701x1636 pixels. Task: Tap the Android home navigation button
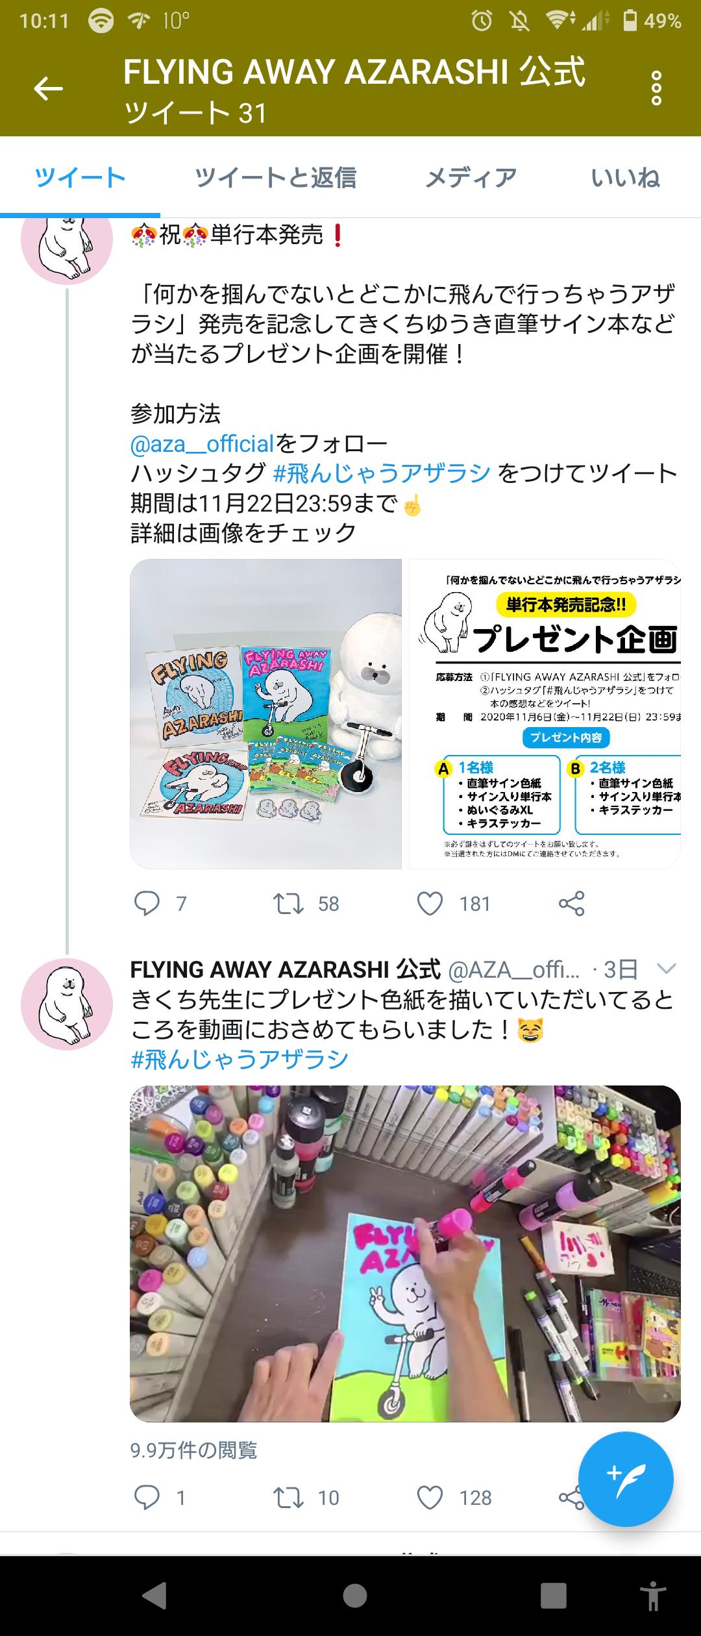pyautogui.click(x=354, y=1596)
